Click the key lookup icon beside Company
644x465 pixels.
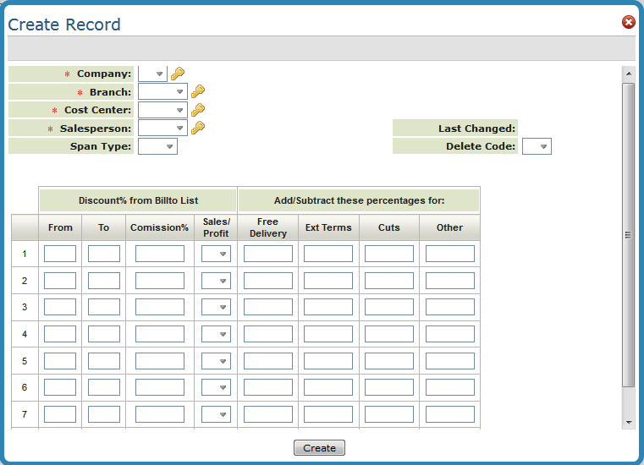coord(178,74)
